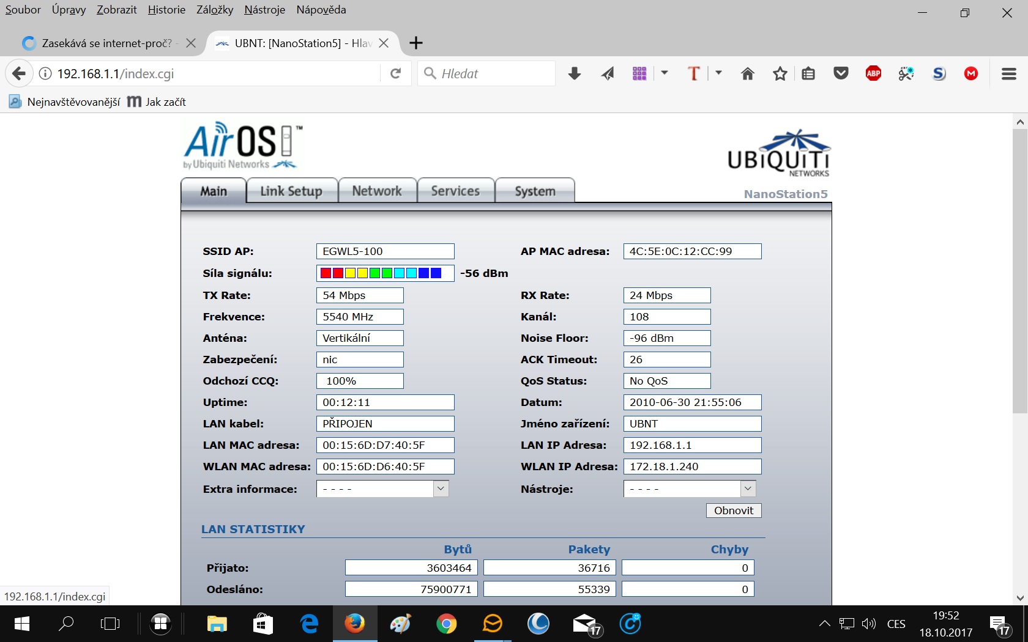Viewport: 1028px width, 642px height.
Task: Click the Firefox downloads arrow icon
Action: (574, 74)
